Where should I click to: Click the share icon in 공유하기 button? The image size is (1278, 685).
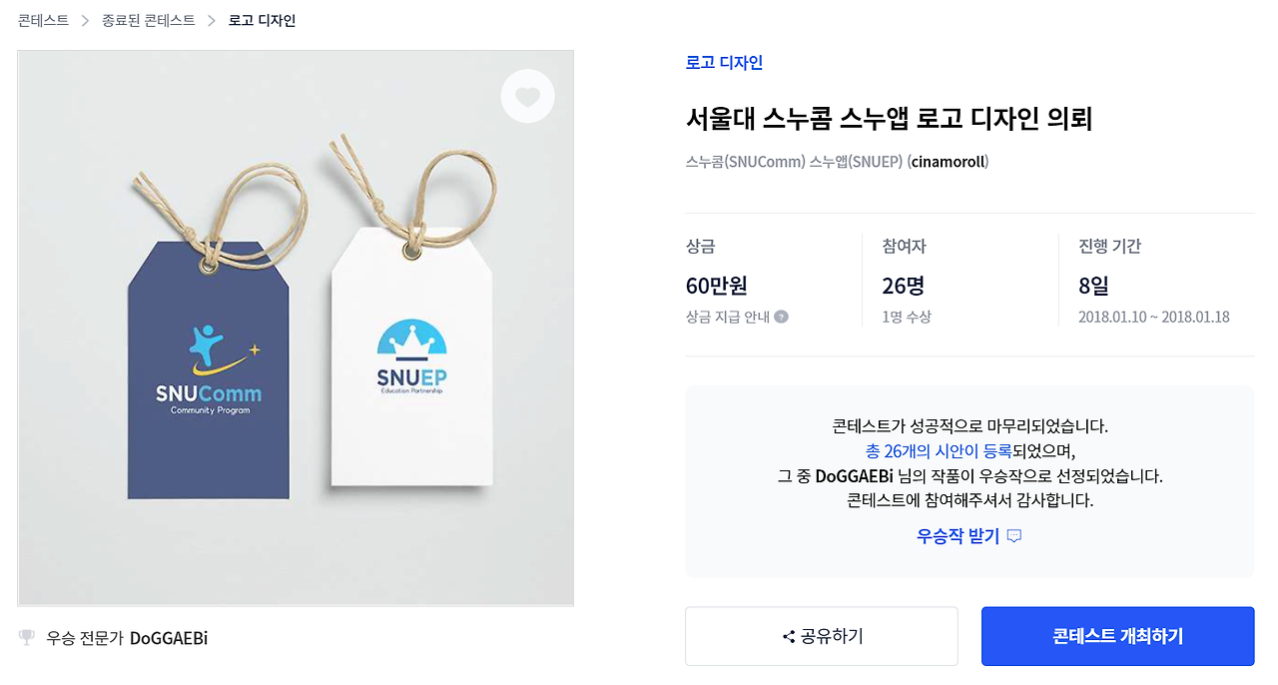coord(789,637)
